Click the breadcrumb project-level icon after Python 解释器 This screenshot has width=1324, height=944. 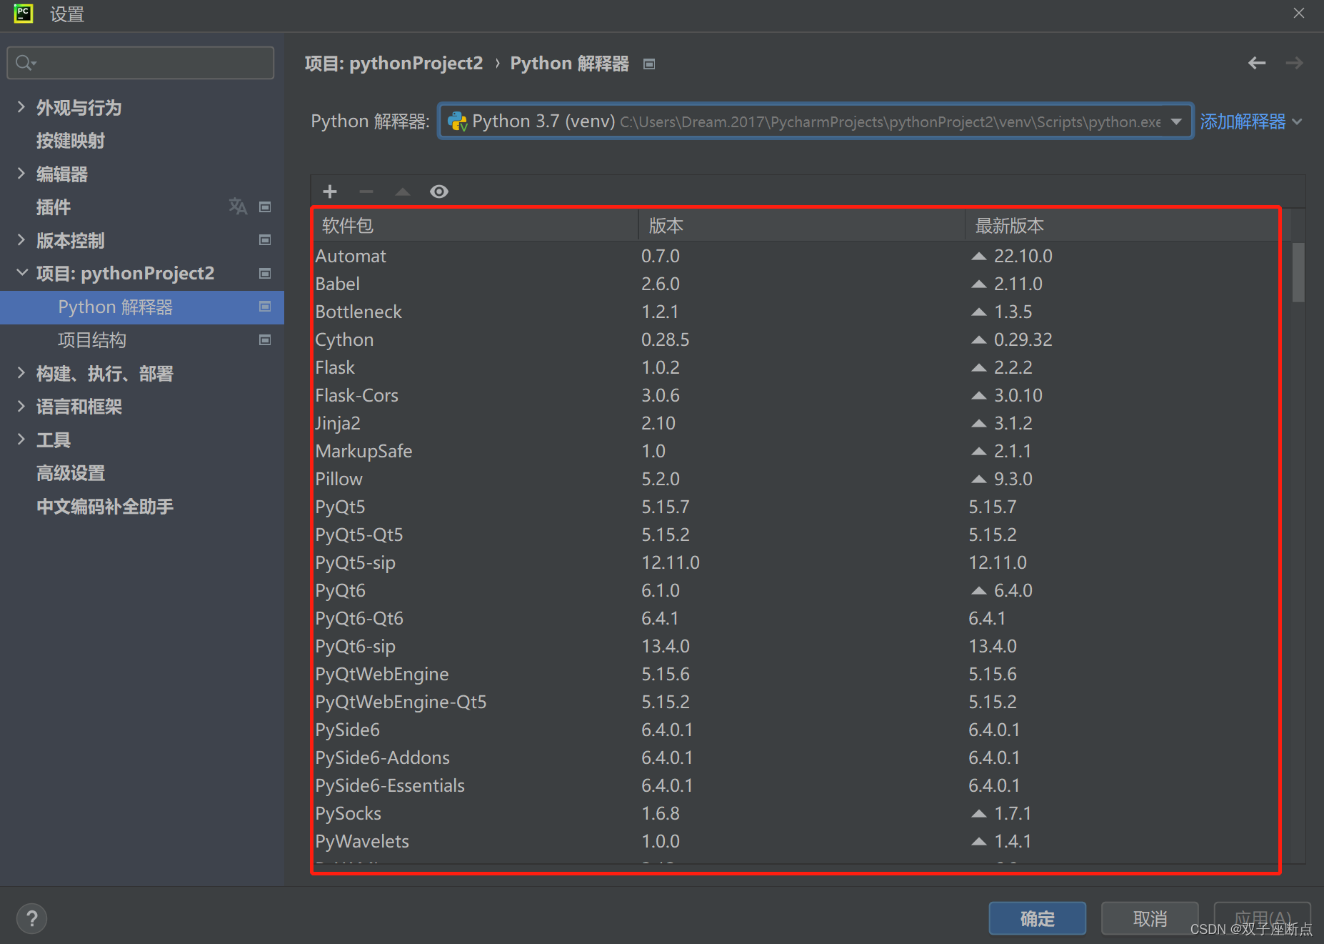pyautogui.click(x=649, y=64)
